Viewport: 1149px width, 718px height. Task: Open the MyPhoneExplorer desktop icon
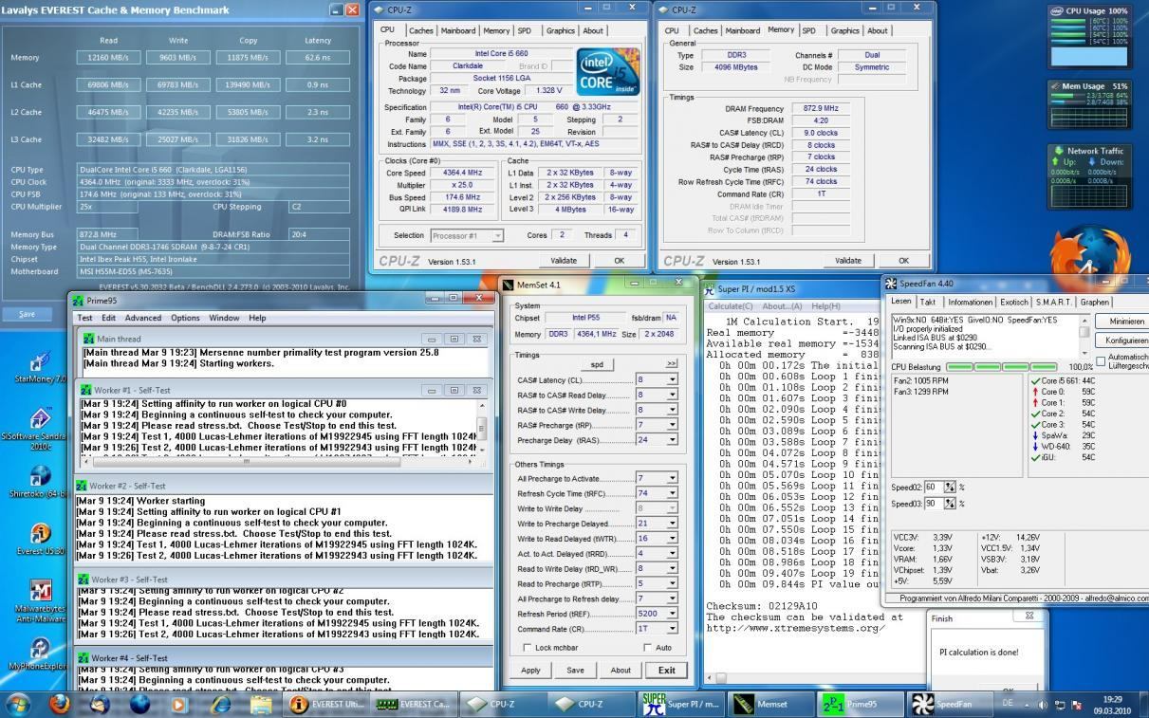(40, 653)
